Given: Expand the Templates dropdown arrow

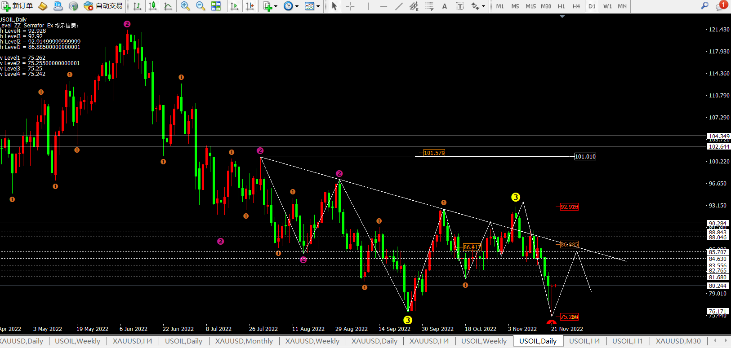Looking at the screenshot, I should [318, 6].
